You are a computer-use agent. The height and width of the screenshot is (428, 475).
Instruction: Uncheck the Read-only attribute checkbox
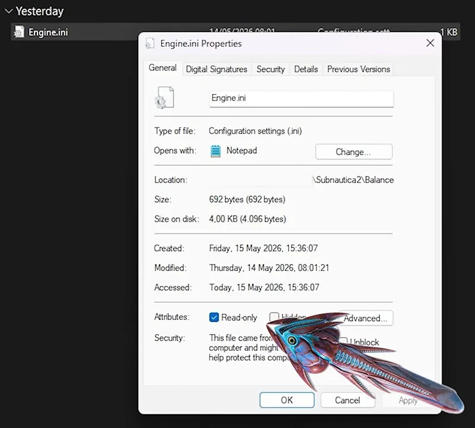coord(214,317)
